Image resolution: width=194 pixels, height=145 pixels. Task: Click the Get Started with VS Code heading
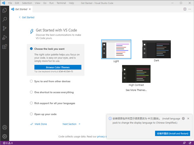(56, 30)
